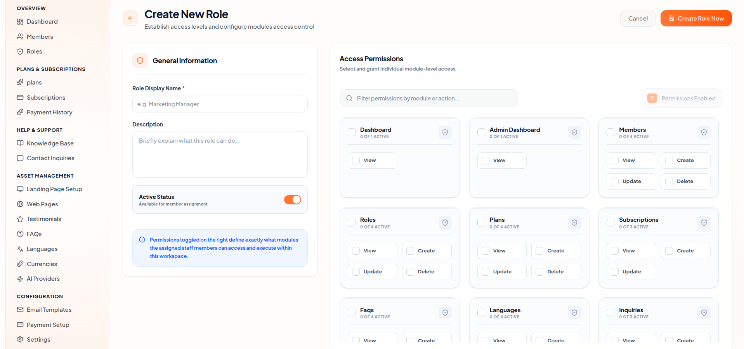Turn off the Active Status switch
This screenshot has width=744, height=349.
(x=293, y=200)
